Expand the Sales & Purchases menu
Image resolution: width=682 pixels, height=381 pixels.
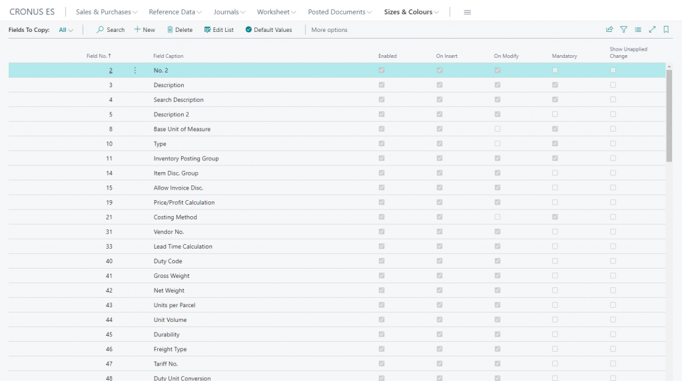[107, 12]
